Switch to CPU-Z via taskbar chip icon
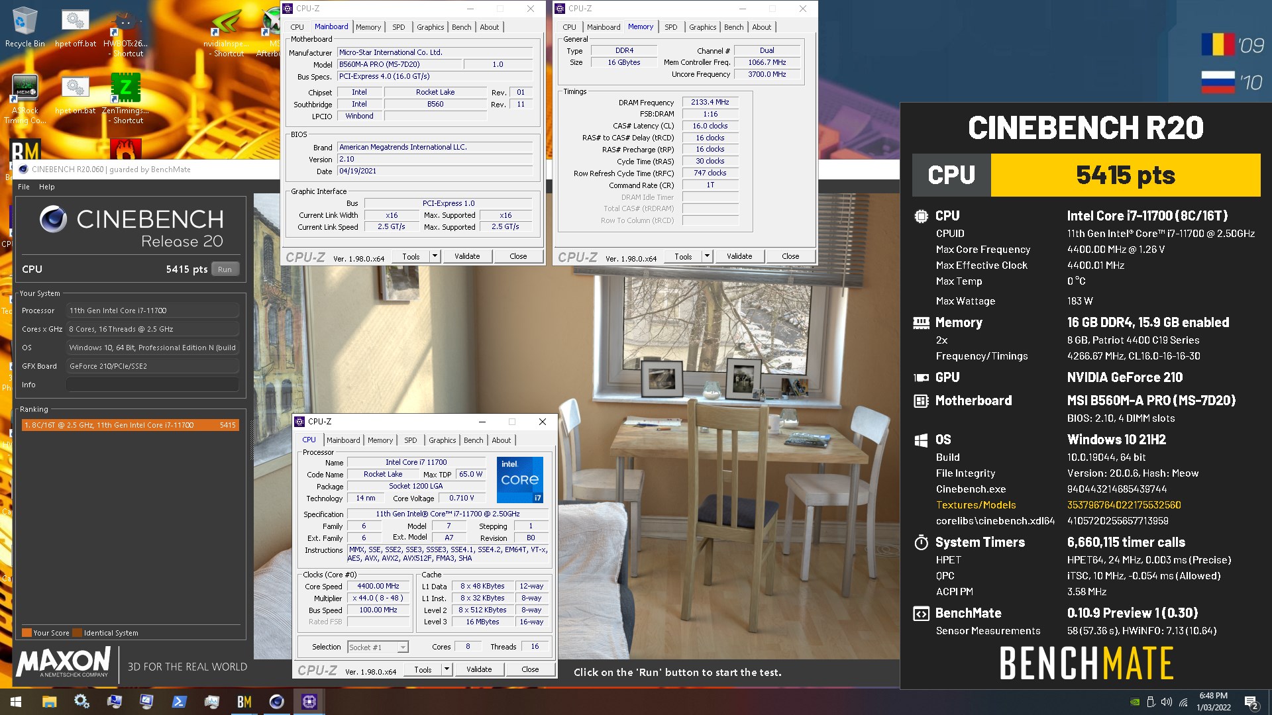 pos(309,702)
